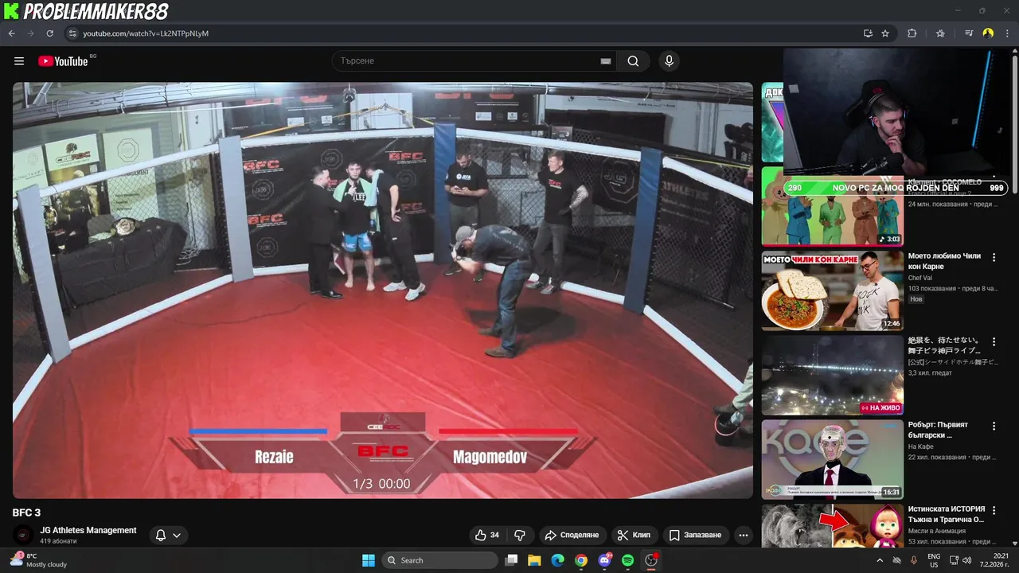Open Cocomelo video thumbnail with 3:03
The width and height of the screenshot is (1019, 573).
[x=833, y=206]
